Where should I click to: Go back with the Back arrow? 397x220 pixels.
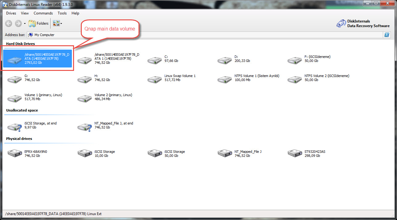click(9, 23)
